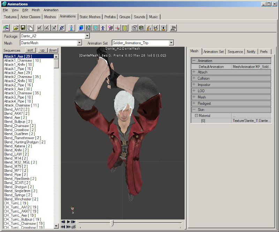
Task: Click the down button above sequences
Action: pos(53,50)
